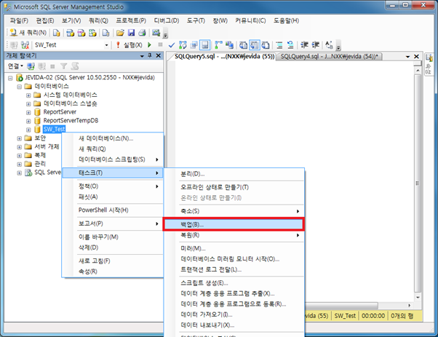Pin the 개체 탐색기 panel with pushpin icon
This screenshot has width=438, height=337.
[x=150, y=55]
